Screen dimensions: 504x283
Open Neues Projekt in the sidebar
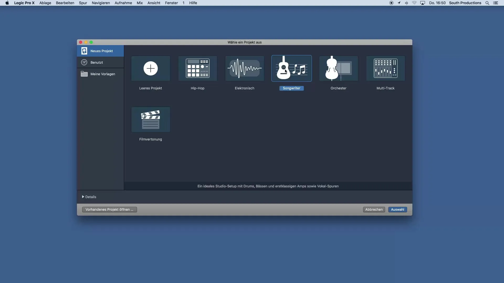pyautogui.click(x=100, y=51)
